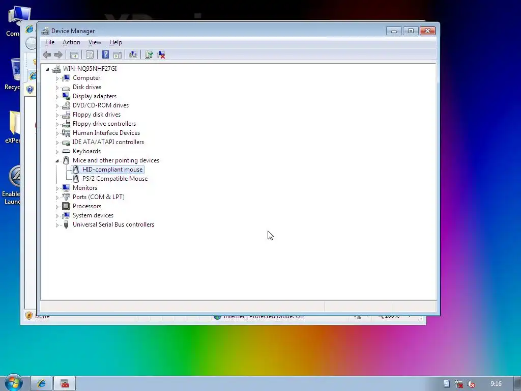Click the Show desktop strip beside the clock
521x391 pixels.
coord(517,384)
